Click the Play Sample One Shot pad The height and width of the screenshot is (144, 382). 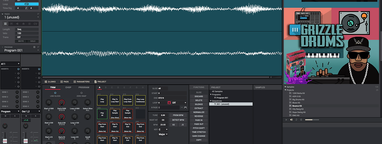pos(115,114)
